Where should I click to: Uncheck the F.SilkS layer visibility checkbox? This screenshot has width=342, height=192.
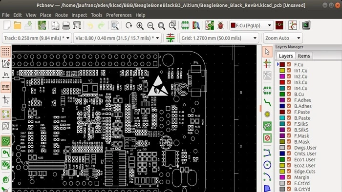click(x=289, y=124)
